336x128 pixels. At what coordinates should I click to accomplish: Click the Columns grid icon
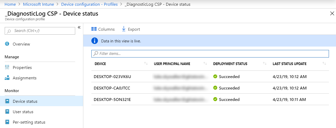(94, 29)
